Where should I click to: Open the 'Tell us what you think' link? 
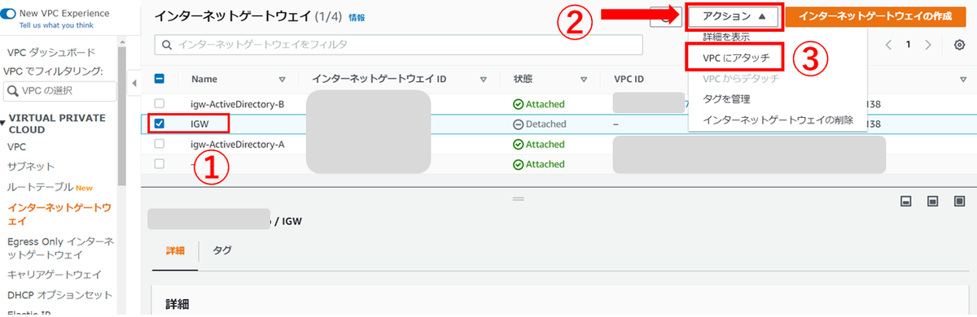point(55,25)
